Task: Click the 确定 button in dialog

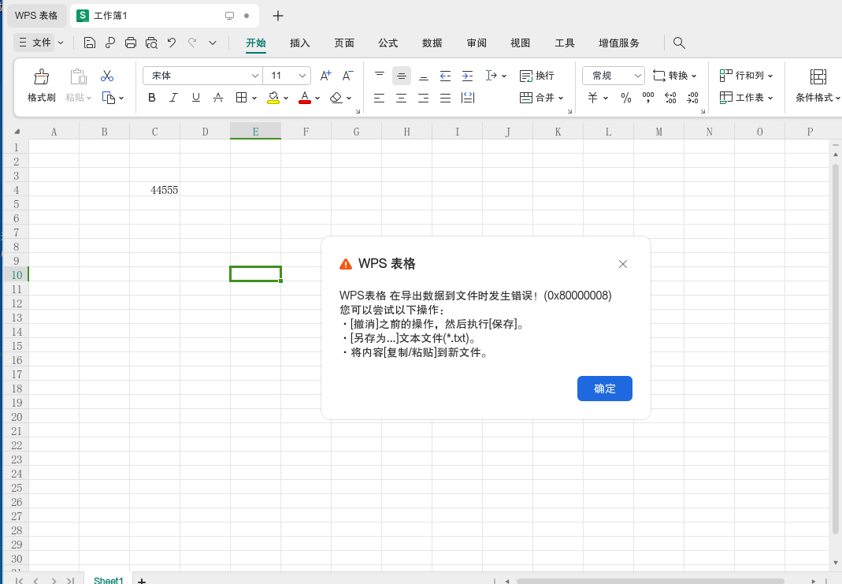Action: 605,389
